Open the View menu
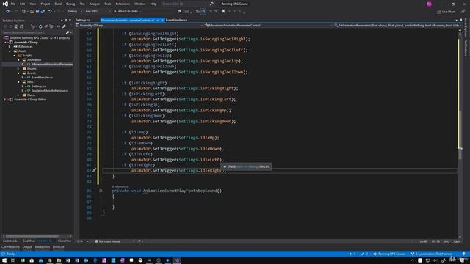Screen dimensions: 470x264 tap(32, 4)
